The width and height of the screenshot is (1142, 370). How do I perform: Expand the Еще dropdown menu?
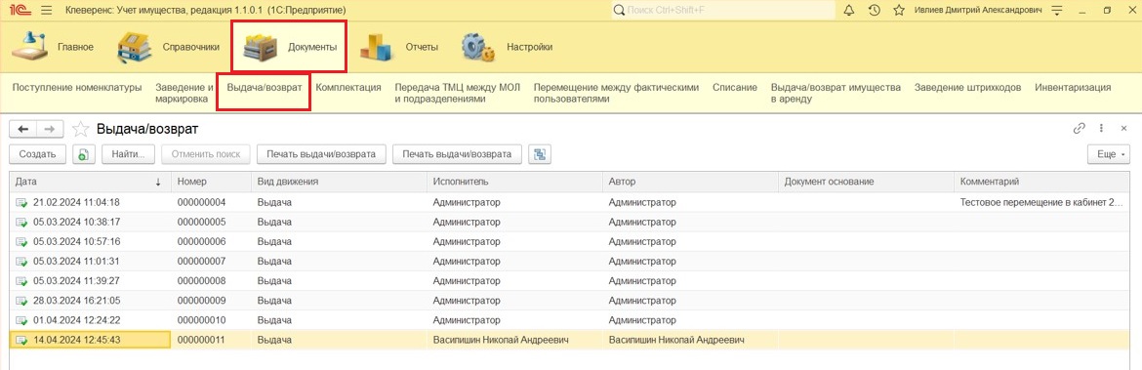[x=1109, y=154]
